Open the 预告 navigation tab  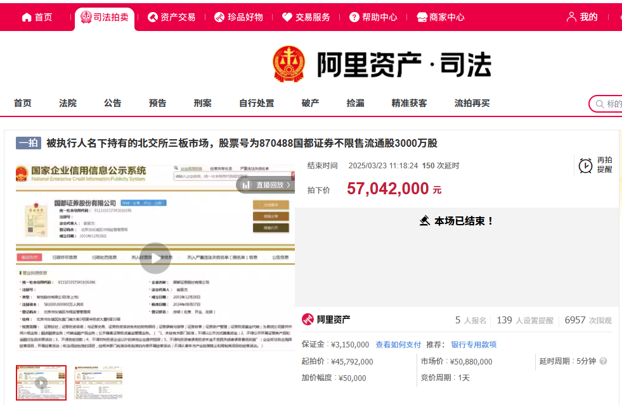[x=157, y=103]
